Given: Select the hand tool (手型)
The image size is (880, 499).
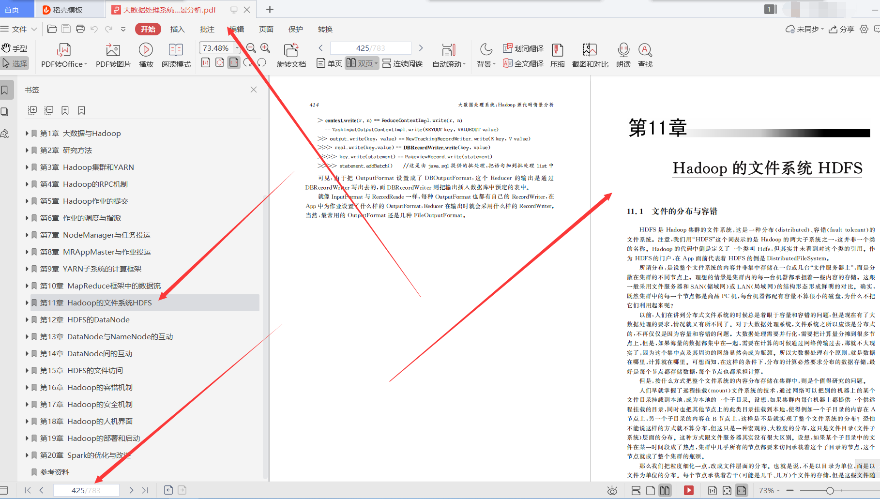Looking at the screenshot, I should [15, 48].
